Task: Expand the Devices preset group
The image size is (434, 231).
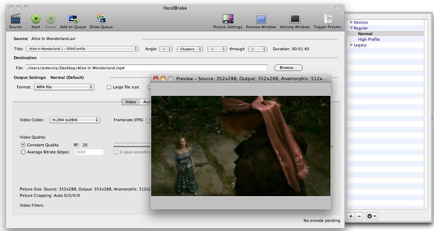Action: tap(351, 22)
